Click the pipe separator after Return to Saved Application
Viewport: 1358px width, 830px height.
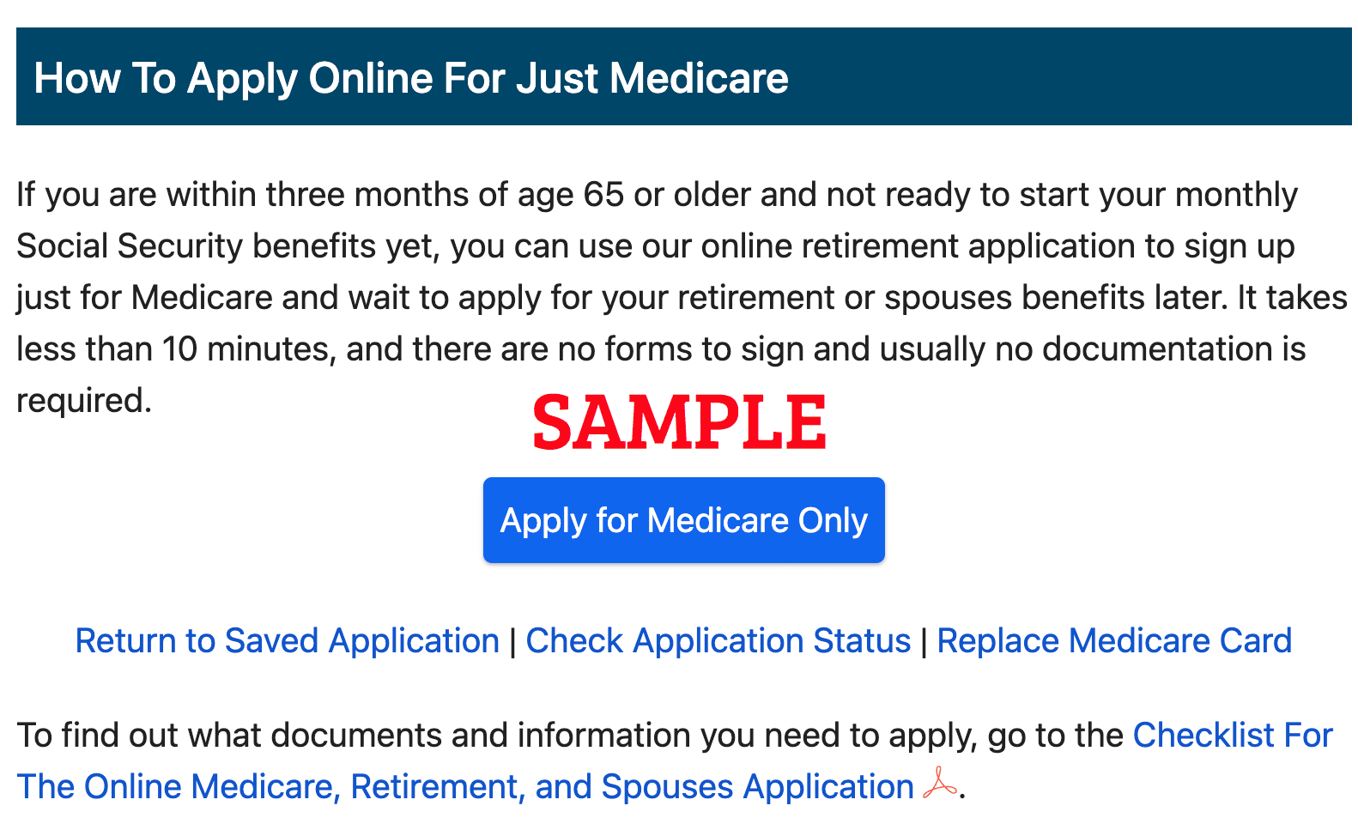pos(512,642)
